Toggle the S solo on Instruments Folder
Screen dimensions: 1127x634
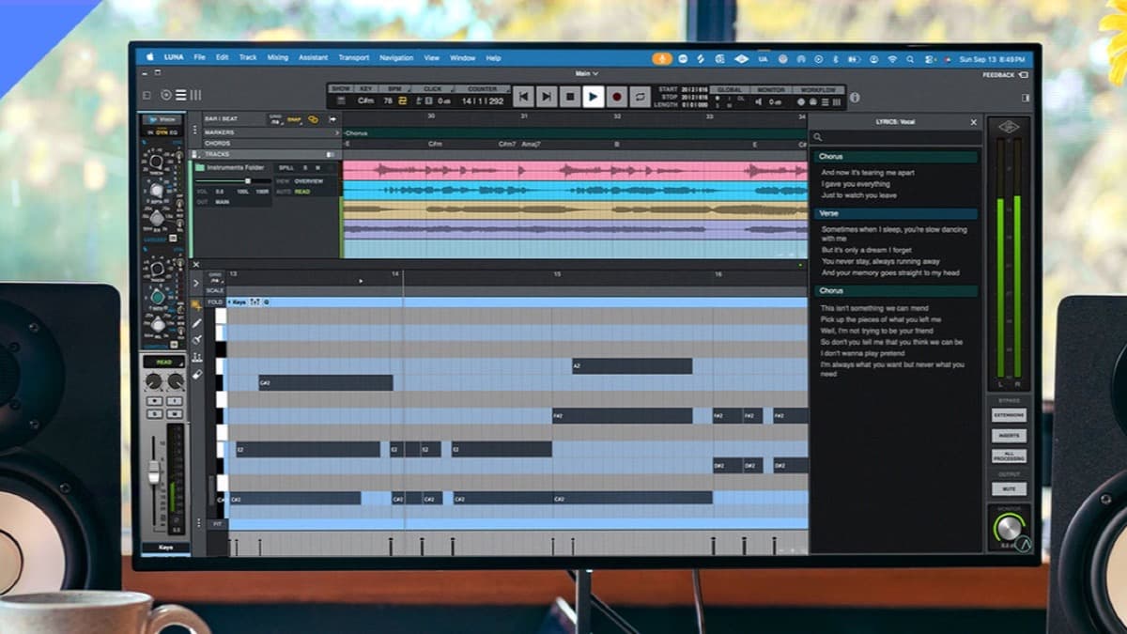coord(305,167)
